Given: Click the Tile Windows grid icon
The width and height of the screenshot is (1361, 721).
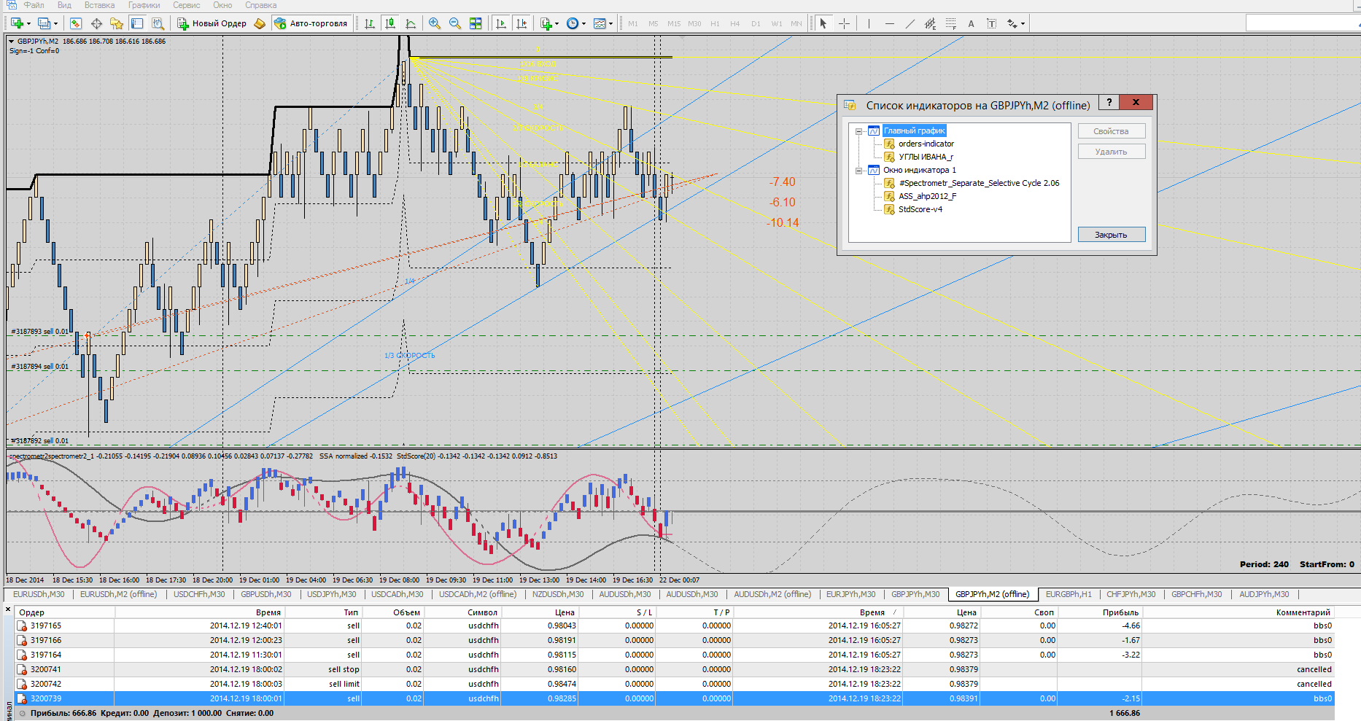Looking at the screenshot, I should pyautogui.click(x=476, y=23).
